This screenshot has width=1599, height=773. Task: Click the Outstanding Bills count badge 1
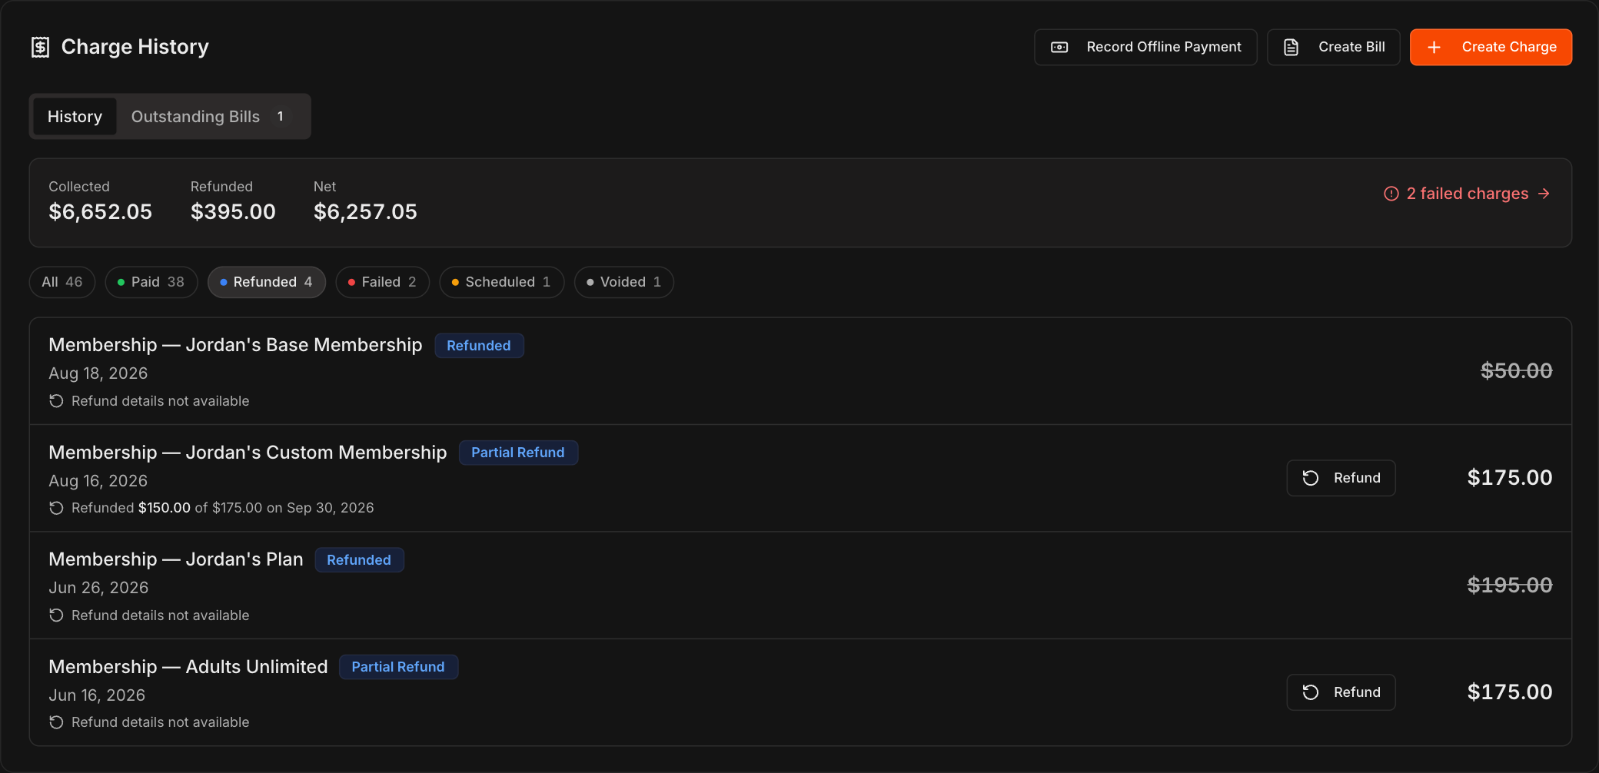click(281, 117)
